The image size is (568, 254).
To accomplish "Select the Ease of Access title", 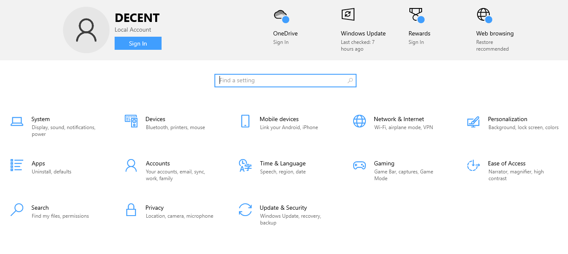I will tap(507, 163).
